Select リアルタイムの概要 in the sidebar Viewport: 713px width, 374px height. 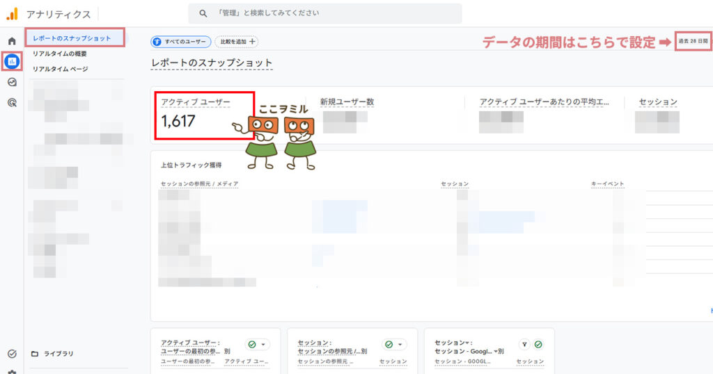(60, 54)
